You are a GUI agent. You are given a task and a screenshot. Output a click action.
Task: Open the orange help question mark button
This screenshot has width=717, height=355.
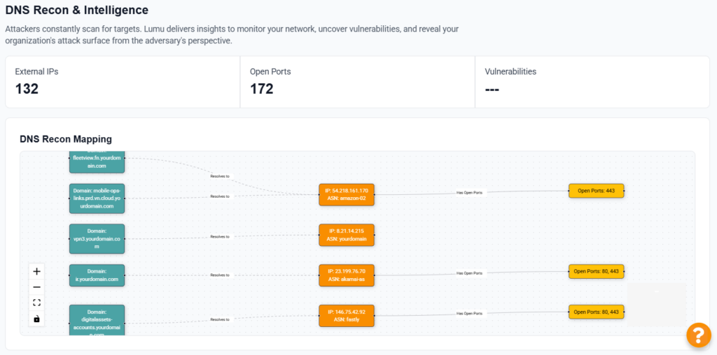pyautogui.click(x=698, y=335)
